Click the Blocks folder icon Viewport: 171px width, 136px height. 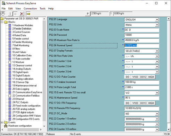tap(6, 22)
